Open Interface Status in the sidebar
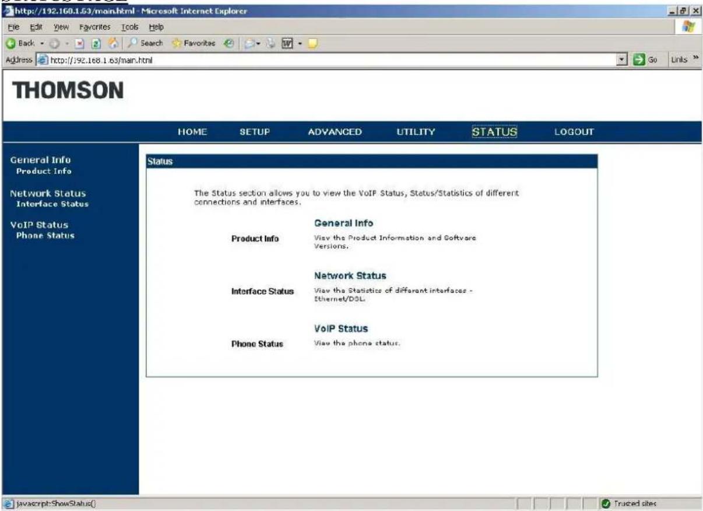This screenshot has height=511, width=703. coord(52,204)
